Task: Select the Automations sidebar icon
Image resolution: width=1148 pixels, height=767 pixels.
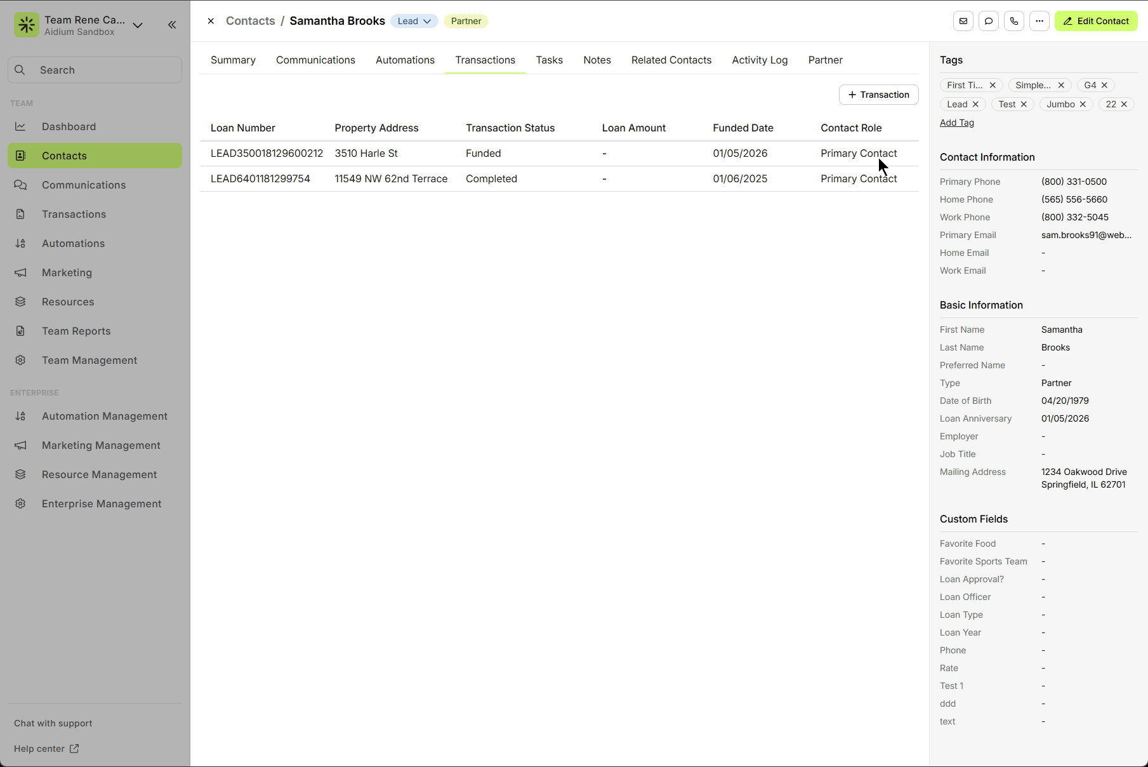Action: (20, 243)
